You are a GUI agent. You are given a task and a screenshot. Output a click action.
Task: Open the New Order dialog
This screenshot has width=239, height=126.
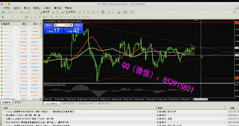tap(45, 12)
